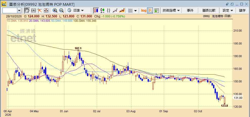Switch to colored candlestick chart type

click(102, 11)
